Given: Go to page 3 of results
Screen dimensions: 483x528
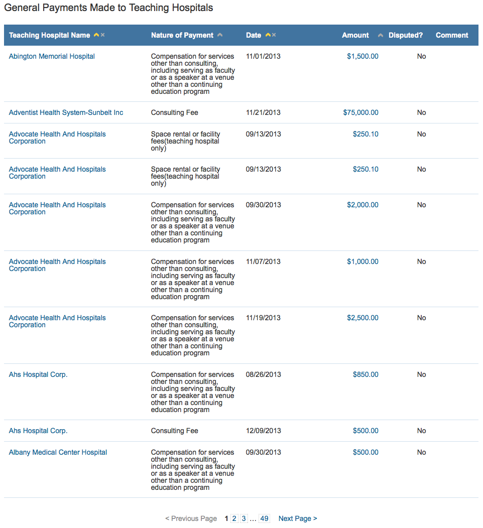Looking at the screenshot, I should coord(244,518).
